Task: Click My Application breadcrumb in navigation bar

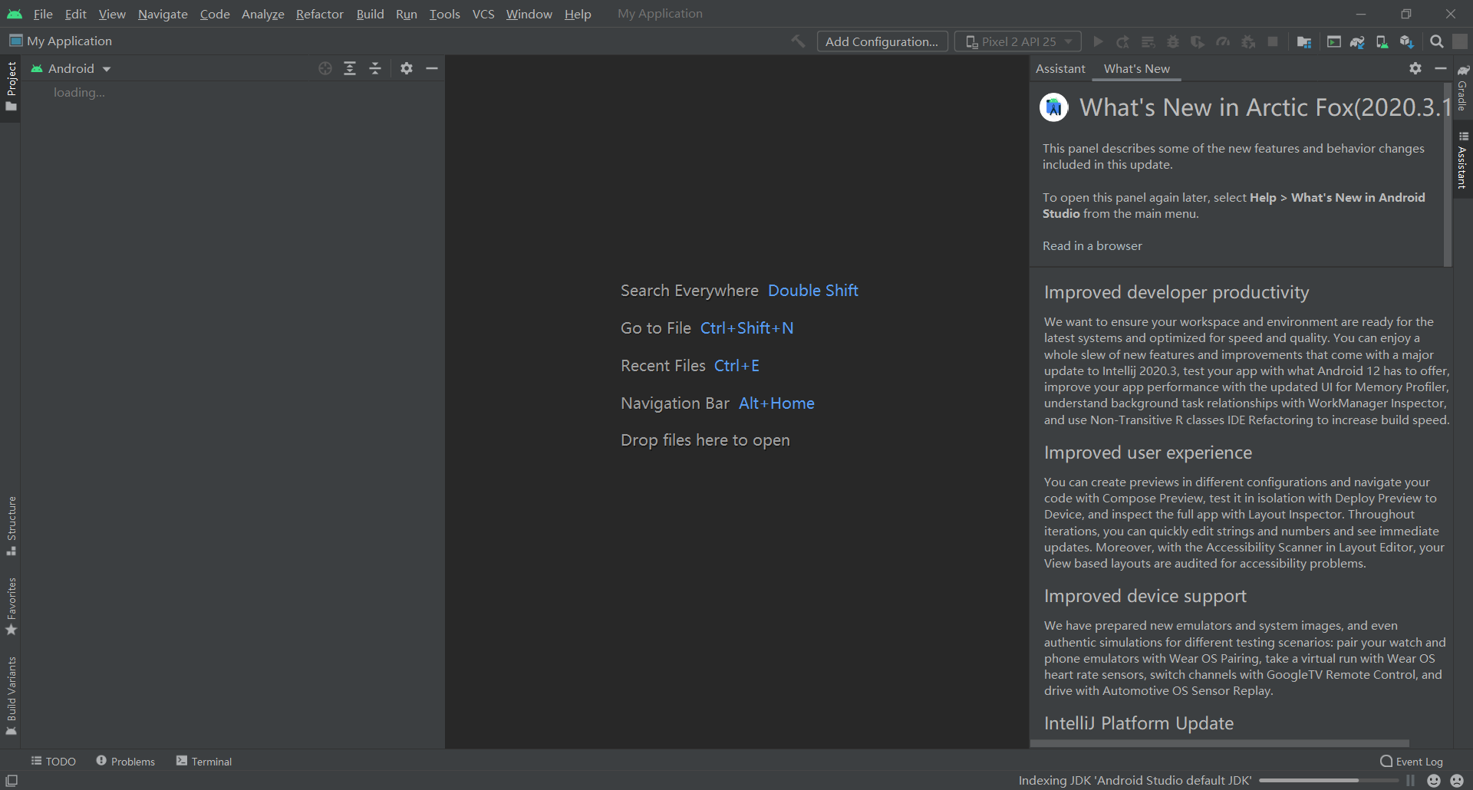Action: pos(61,41)
